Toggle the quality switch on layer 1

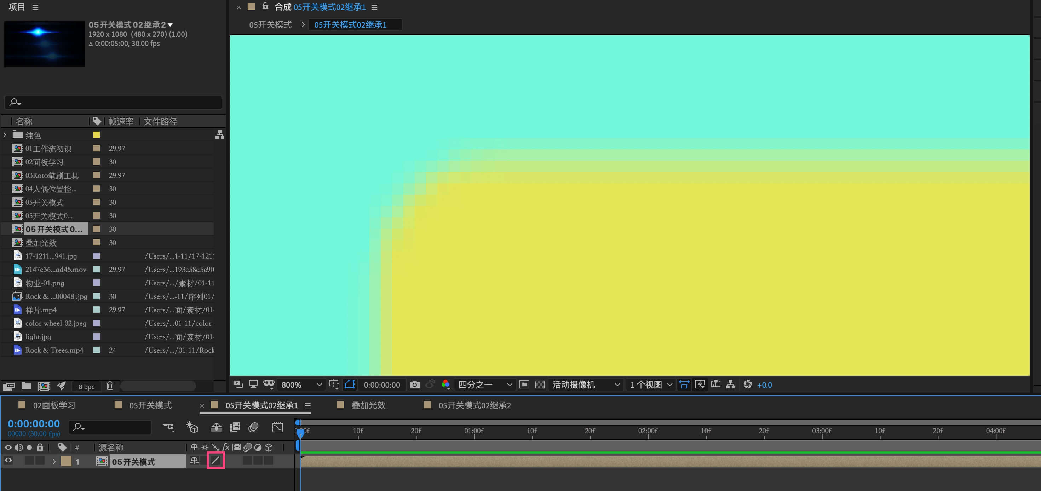(x=215, y=461)
